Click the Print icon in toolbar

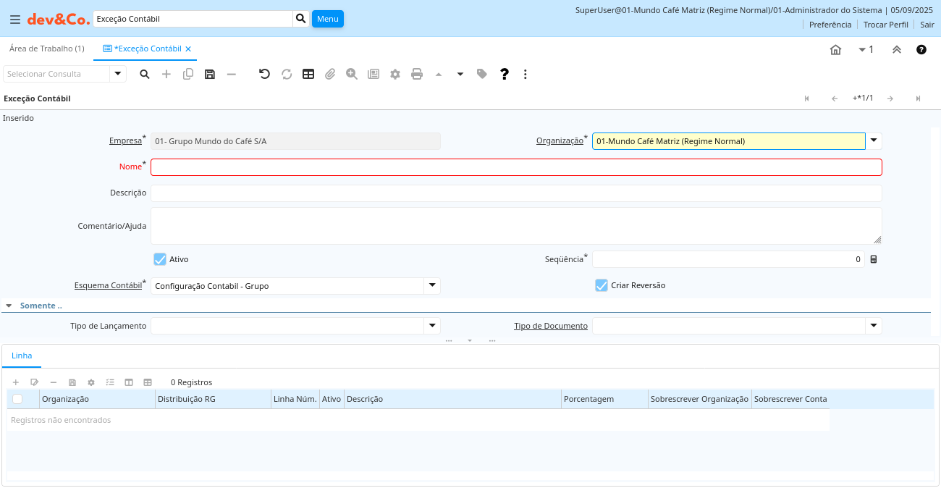pos(417,74)
